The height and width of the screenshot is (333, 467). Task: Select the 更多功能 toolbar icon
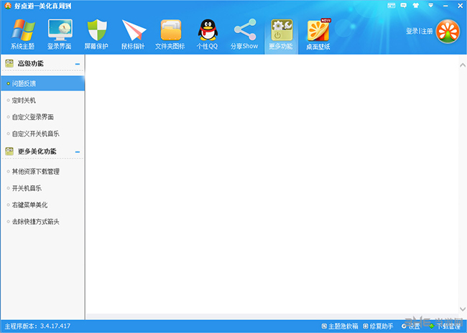[281, 34]
